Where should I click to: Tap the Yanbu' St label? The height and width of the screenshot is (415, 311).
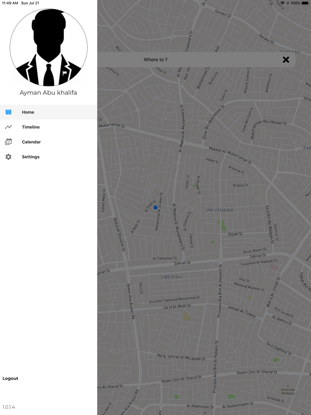tap(187, 182)
